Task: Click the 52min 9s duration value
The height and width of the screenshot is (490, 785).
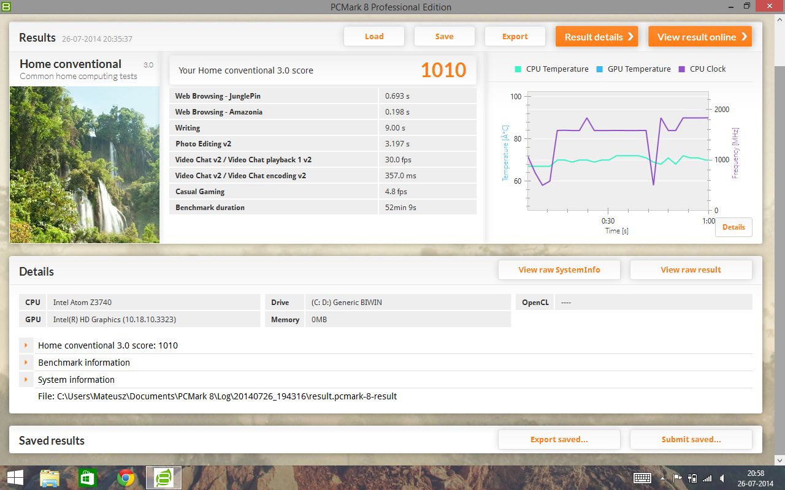Action: [x=400, y=208]
